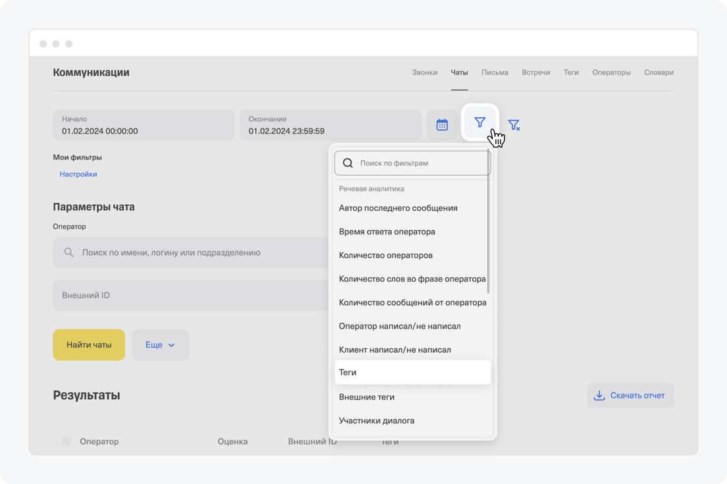Click the Окончание date field
Viewport: 727px width, 484px height.
(x=331, y=125)
